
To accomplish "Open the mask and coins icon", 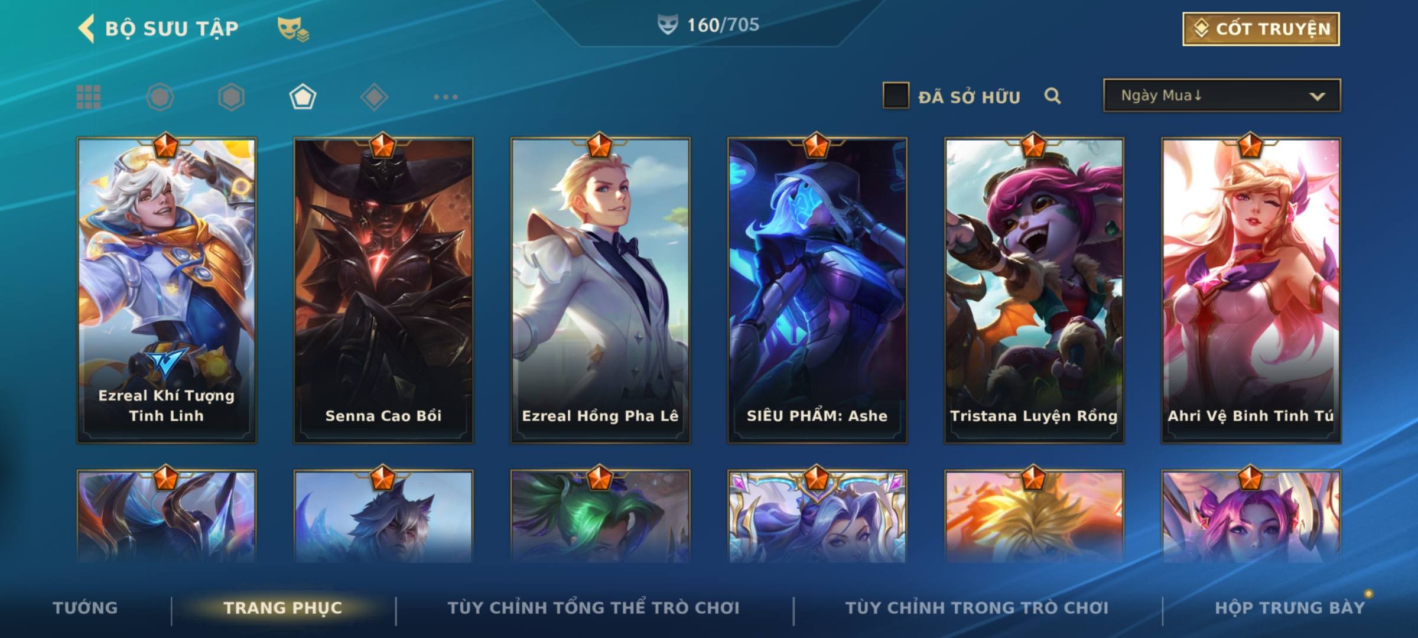I will click(x=293, y=28).
